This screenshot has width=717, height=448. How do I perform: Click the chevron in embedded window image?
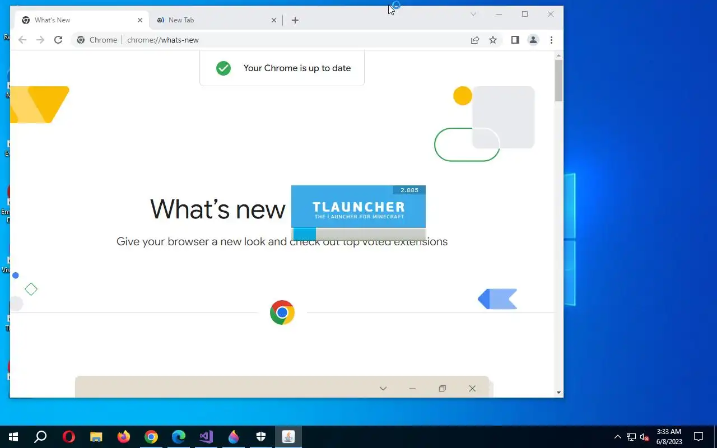point(383,389)
